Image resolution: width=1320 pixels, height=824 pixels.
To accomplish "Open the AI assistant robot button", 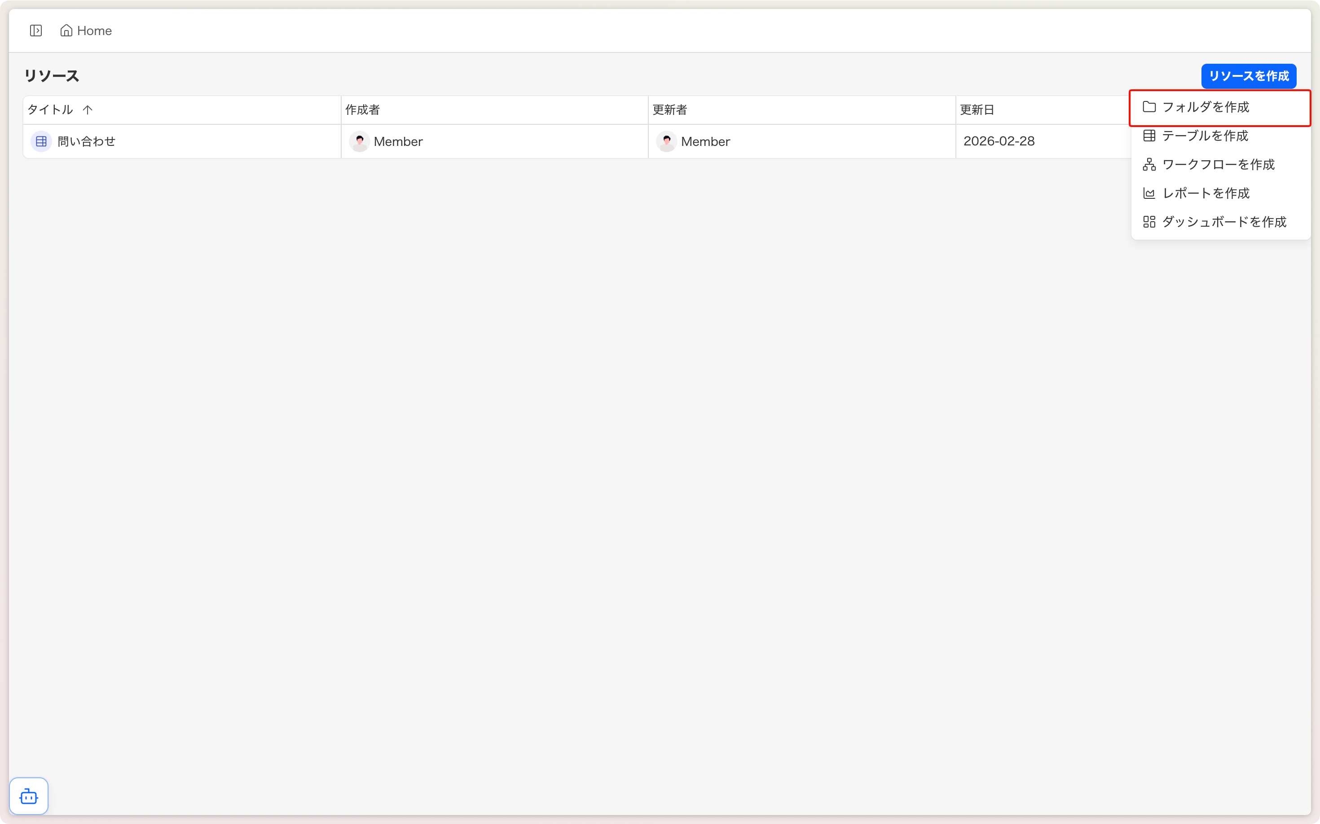I will (29, 796).
